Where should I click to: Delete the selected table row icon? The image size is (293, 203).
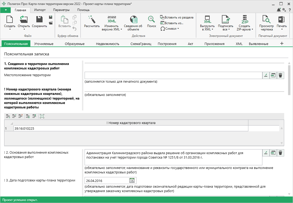click(x=21, y=116)
